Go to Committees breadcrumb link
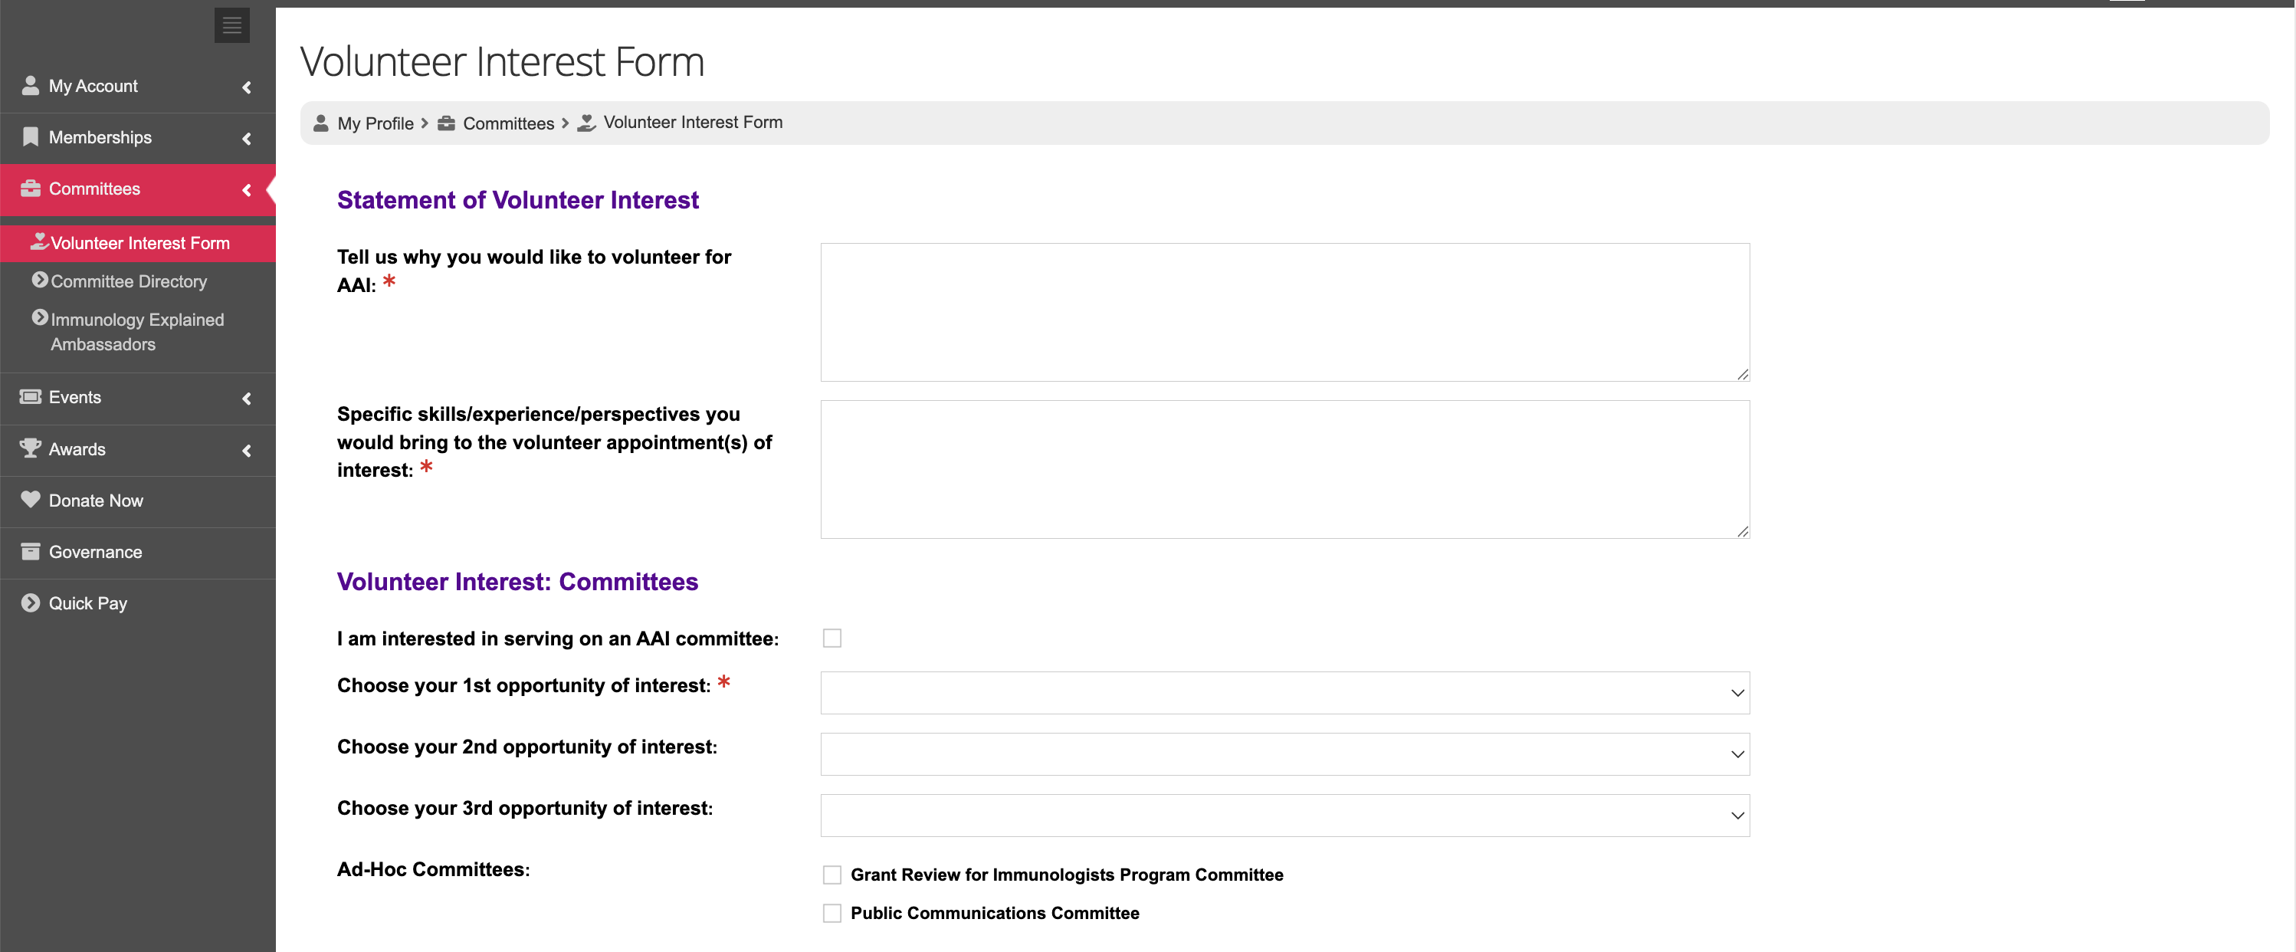The image size is (2296, 952). pyautogui.click(x=508, y=123)
